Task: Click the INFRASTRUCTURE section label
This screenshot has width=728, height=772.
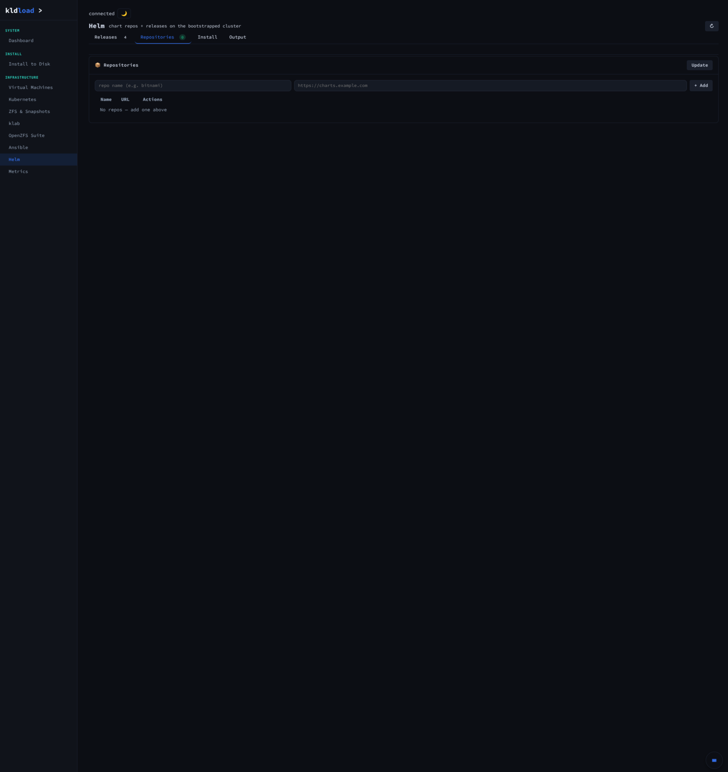Action: pyautogui.click(x=22, y=78)
